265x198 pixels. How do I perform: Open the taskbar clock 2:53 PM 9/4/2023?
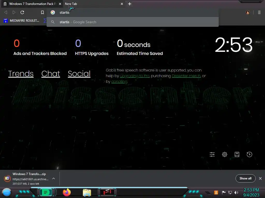(x=251, y=192)
